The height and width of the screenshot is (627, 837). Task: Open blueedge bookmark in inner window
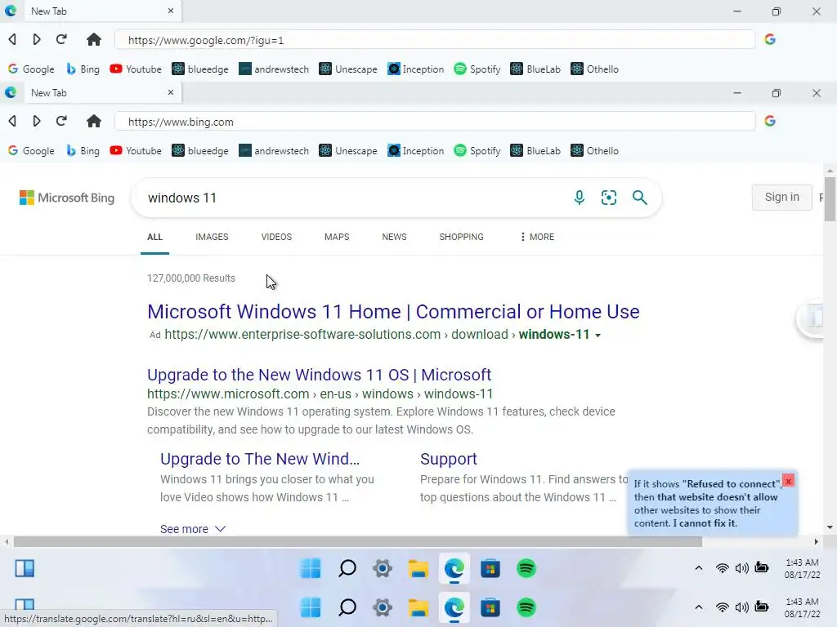pos(200,151)
